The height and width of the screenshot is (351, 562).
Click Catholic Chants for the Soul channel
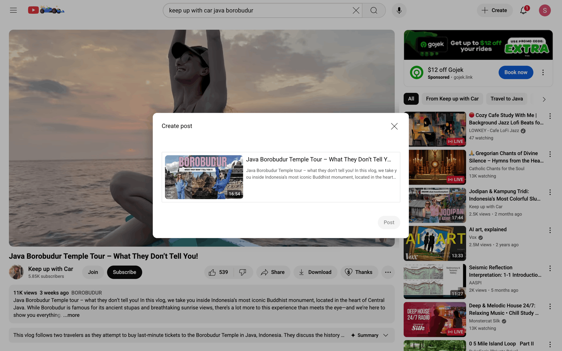(496, 168)
